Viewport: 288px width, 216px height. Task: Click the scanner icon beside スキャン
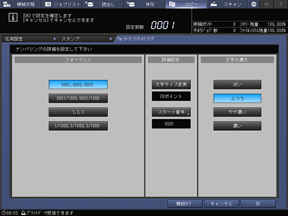click(x=213, y=4)
